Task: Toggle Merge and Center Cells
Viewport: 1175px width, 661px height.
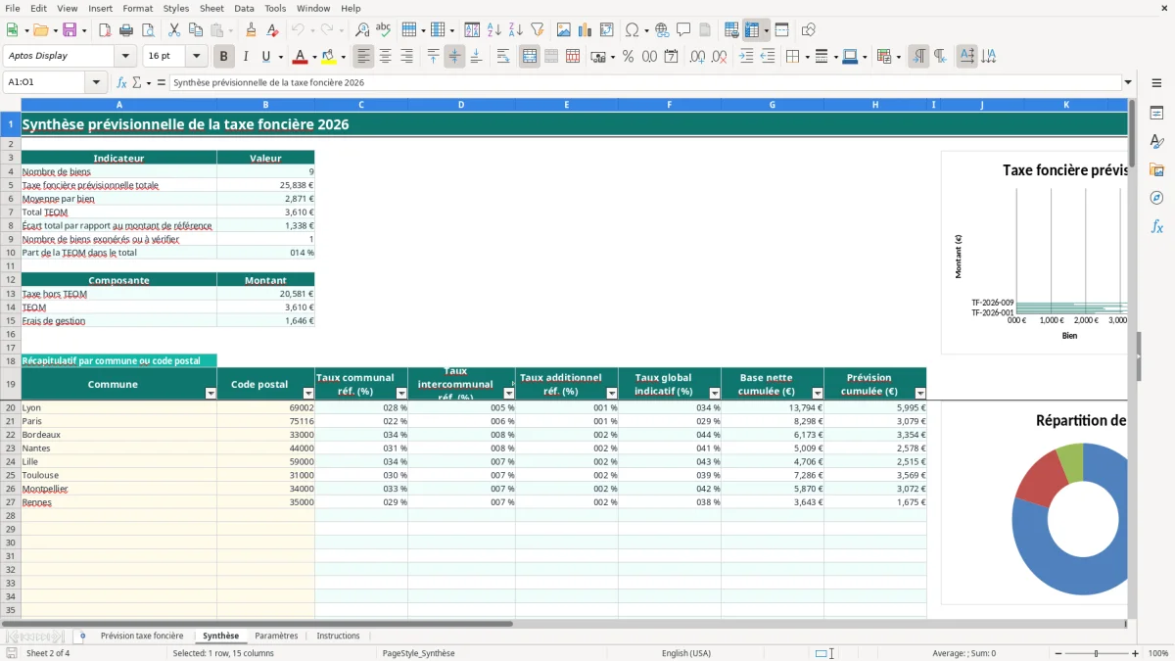Action: 530,57
